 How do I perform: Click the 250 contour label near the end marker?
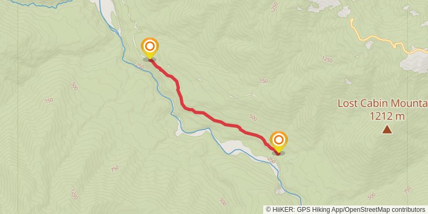[272, 160]
